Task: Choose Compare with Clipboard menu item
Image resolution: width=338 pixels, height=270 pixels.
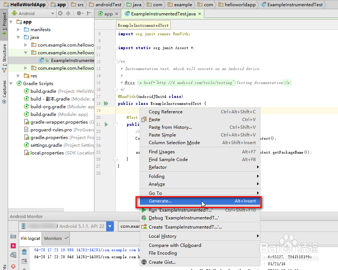Action: (200, 245)
